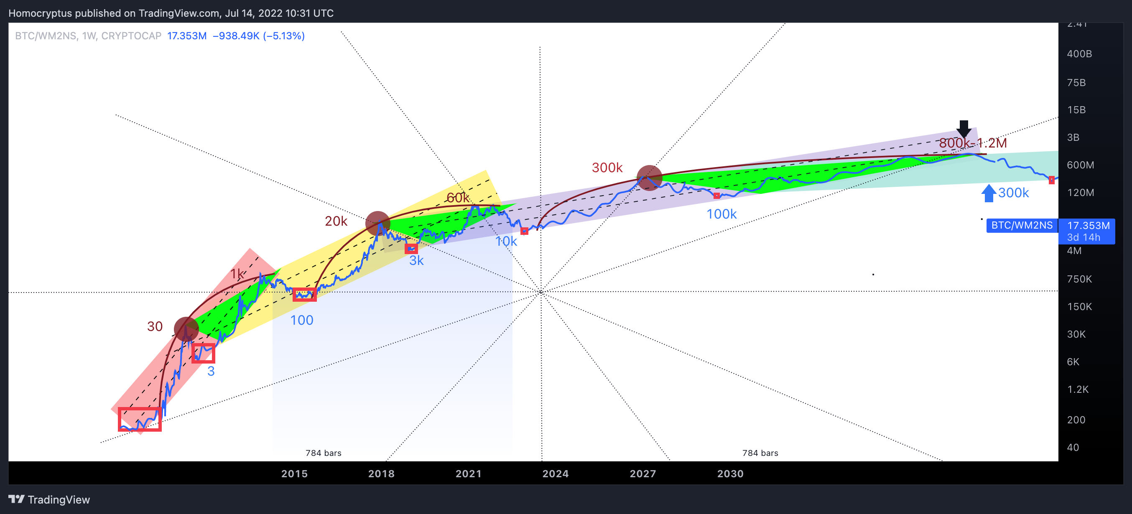Click the 150K level on the price axis
Screen dimensions: 1132x514
coord(1079,307)
